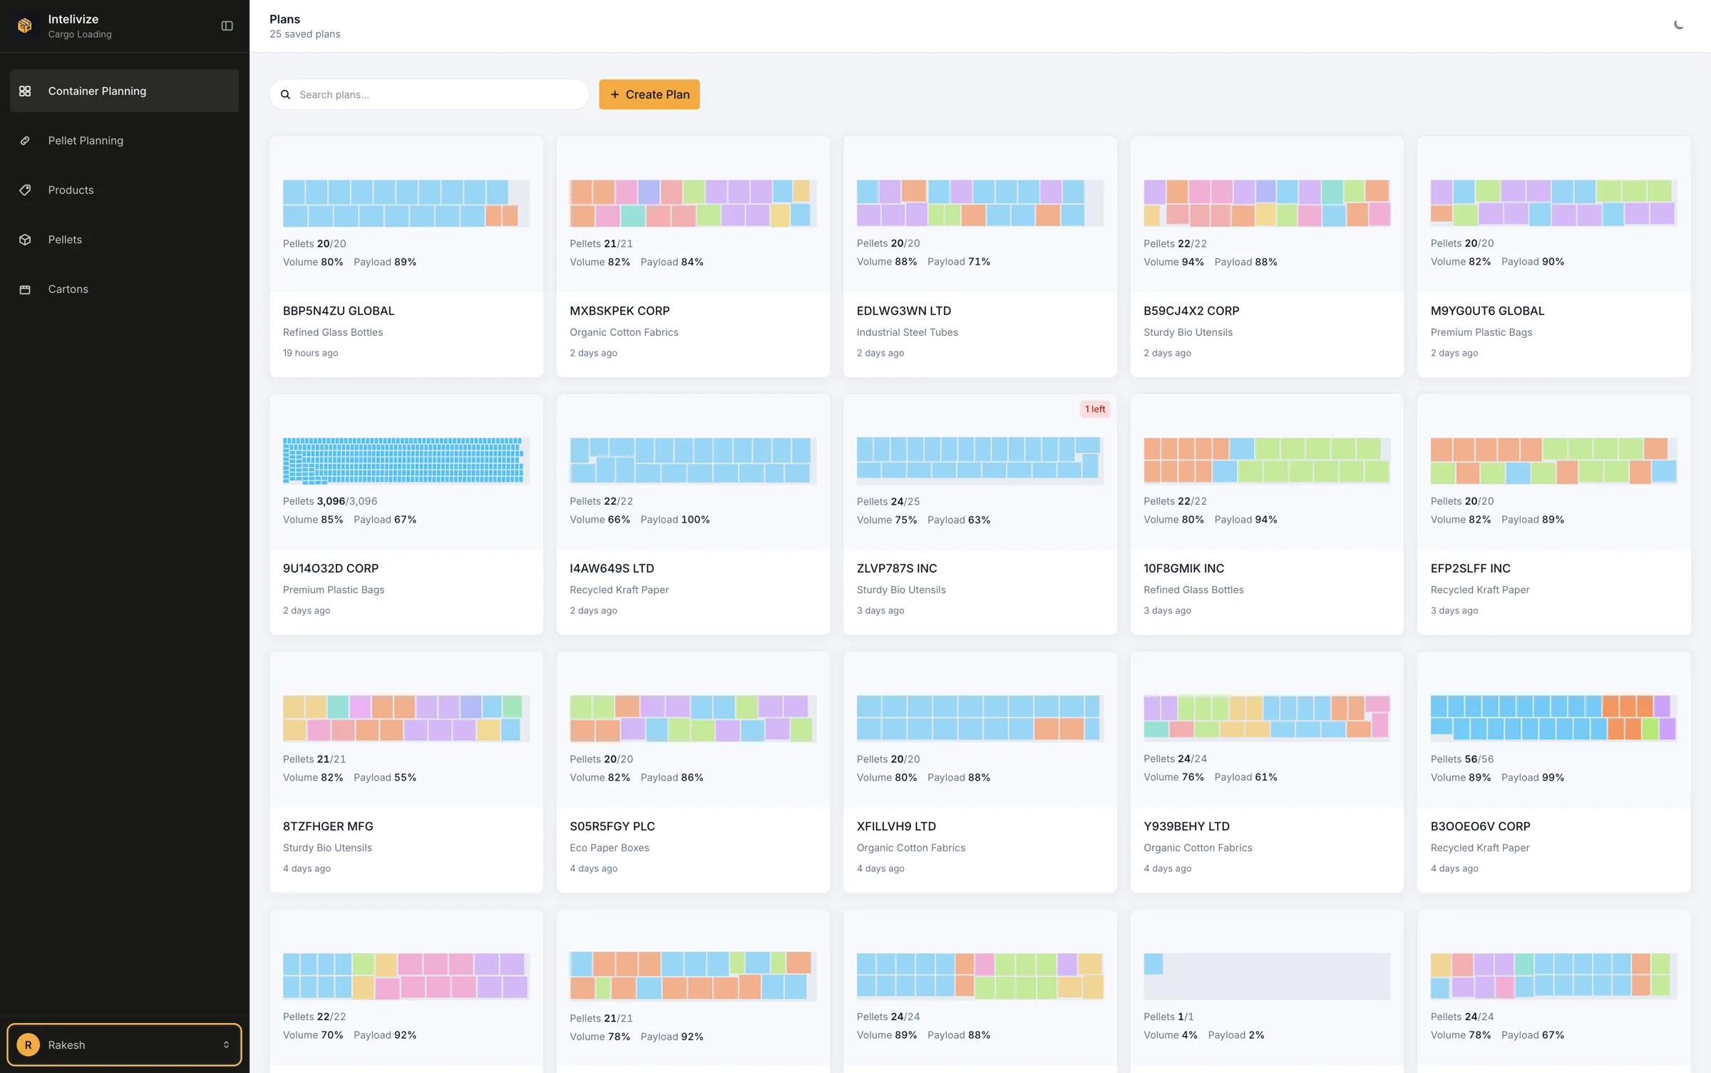The height and width of the screenshot is (1073, 1711).
Task: Open the I4AW649S LTD plan
Action: [693, 514]
